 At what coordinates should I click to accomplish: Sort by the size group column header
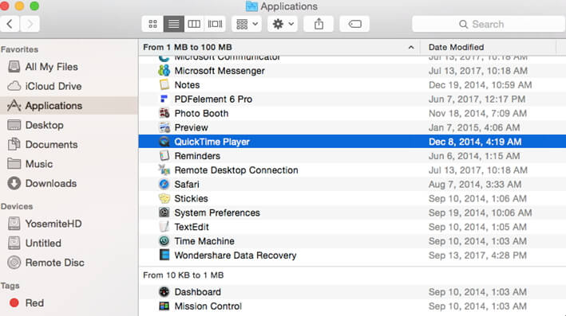click(279, 47)
